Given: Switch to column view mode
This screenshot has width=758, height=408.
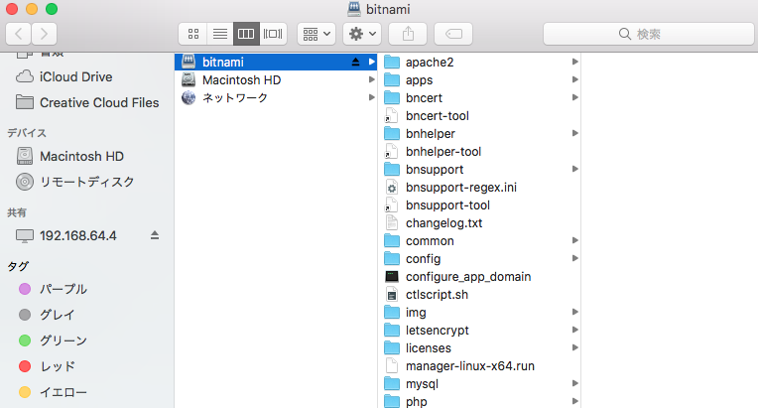Looking at the screenshot, I should pyautogui.click(x=246, y=34).
